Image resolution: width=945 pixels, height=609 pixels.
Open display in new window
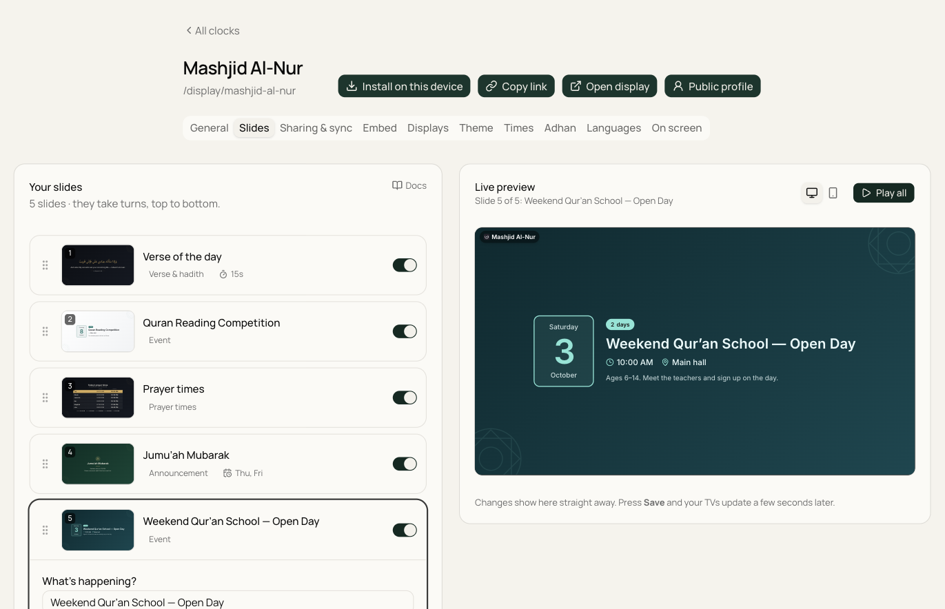(x=609, y=86)
